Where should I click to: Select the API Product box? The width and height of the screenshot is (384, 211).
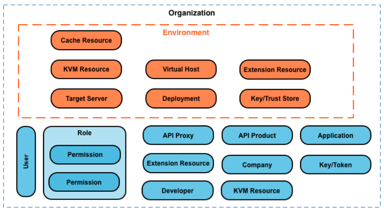pos(257,135)
